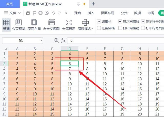The width and height of the screenshot is (164, 117).
Task: Select cell G7 containing 13
Action: click(x=122, y=84)
